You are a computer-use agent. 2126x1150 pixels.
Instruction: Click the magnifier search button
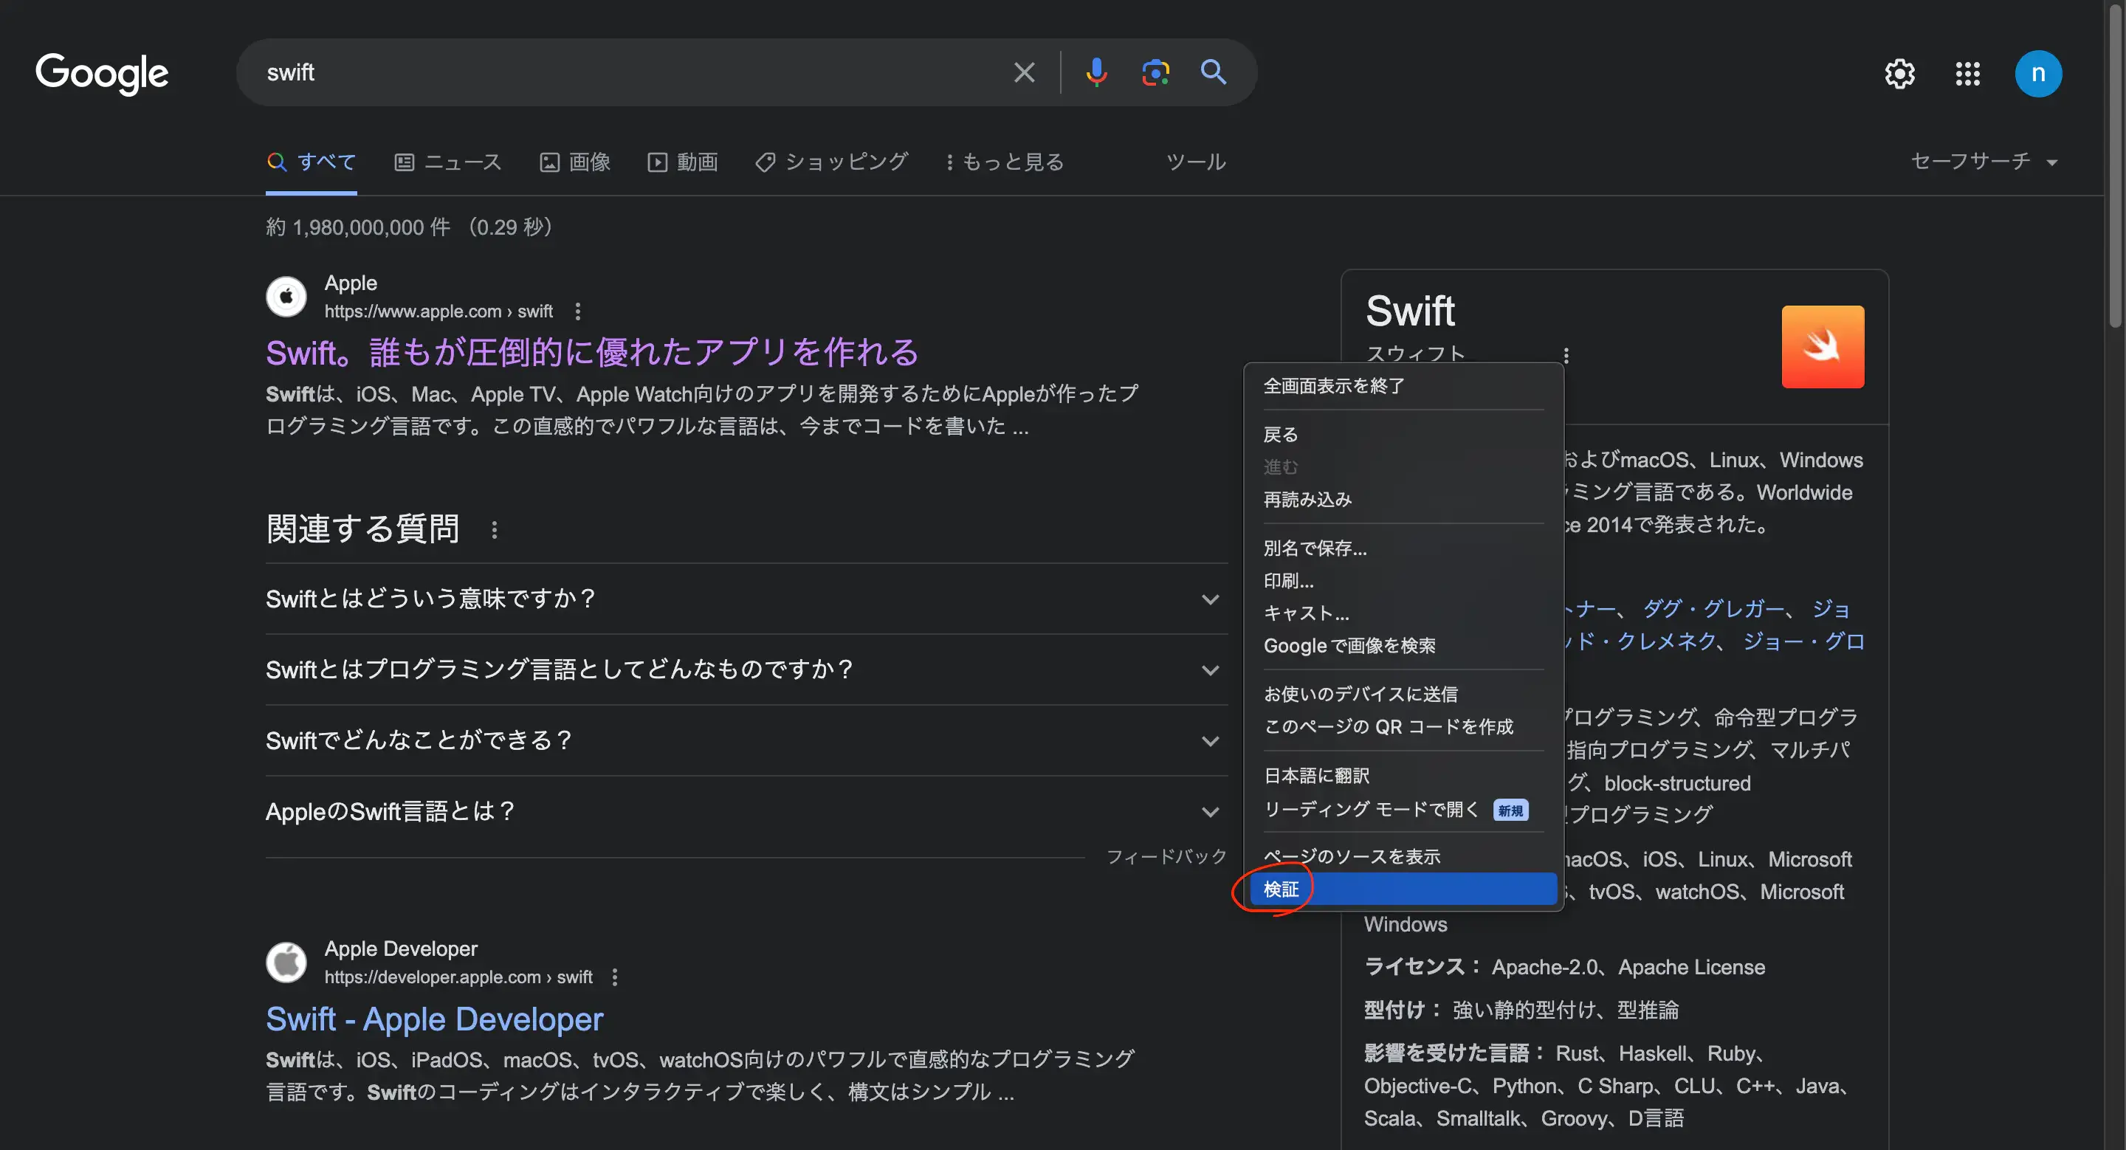[x=1213, y=72]
